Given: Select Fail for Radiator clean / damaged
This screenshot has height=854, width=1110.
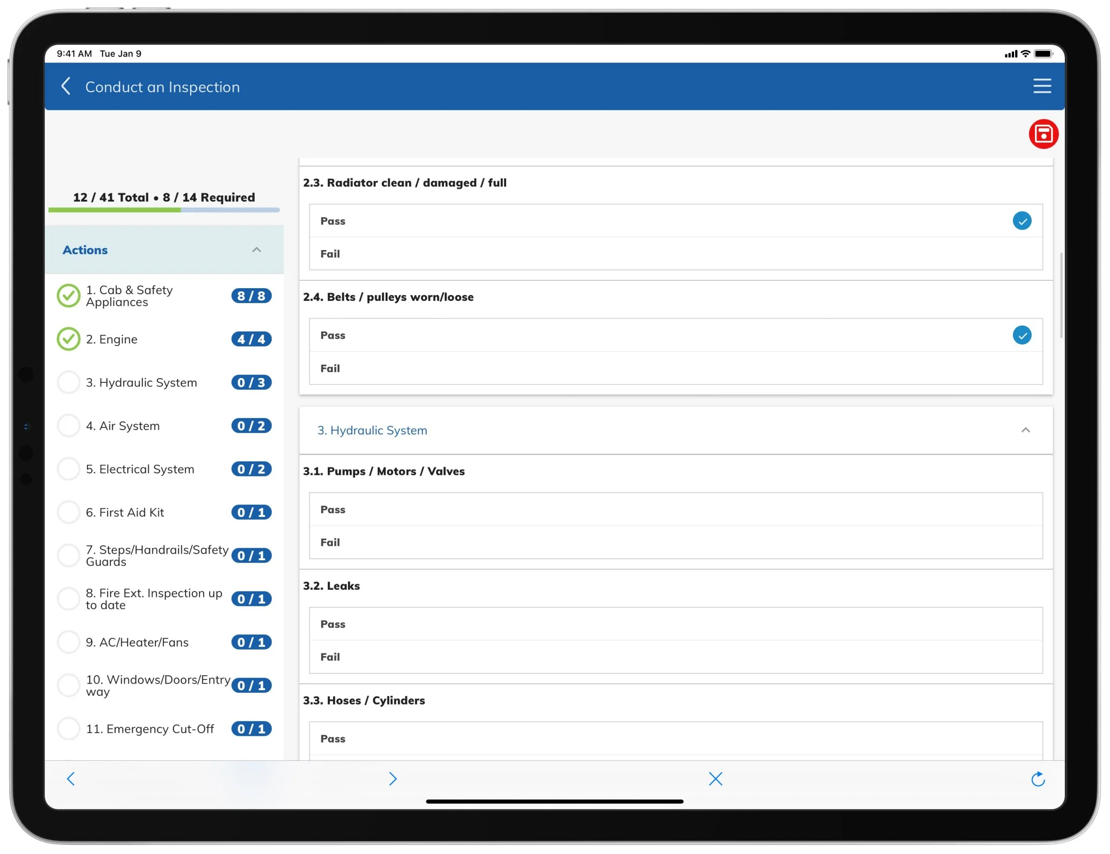Looking at the screenshot, I should (x=675, y=253).
